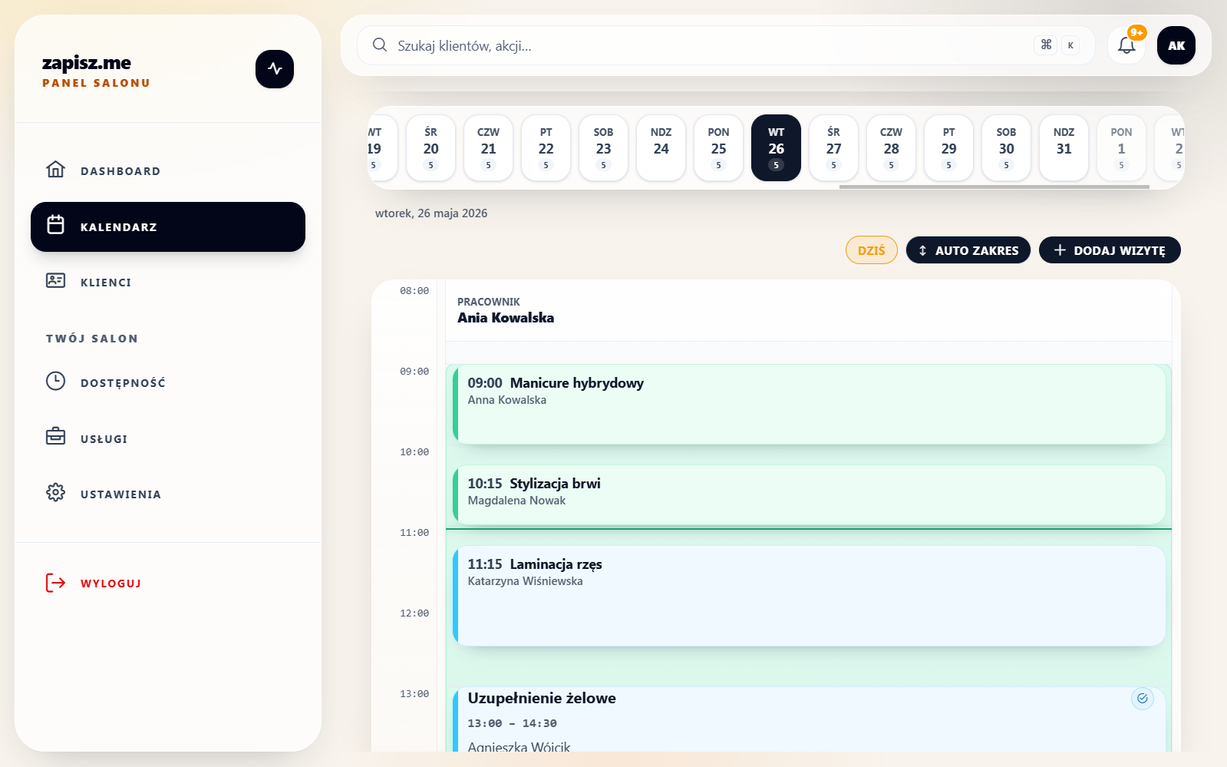Click the 11:00 time axis label
1227x767 pixels.
coord(414,533)
